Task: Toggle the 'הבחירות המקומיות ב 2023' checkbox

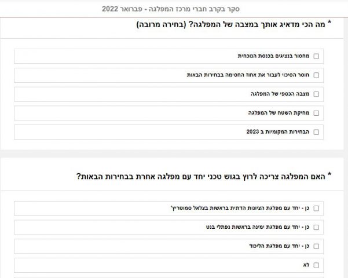Action: tap(316, 132)
